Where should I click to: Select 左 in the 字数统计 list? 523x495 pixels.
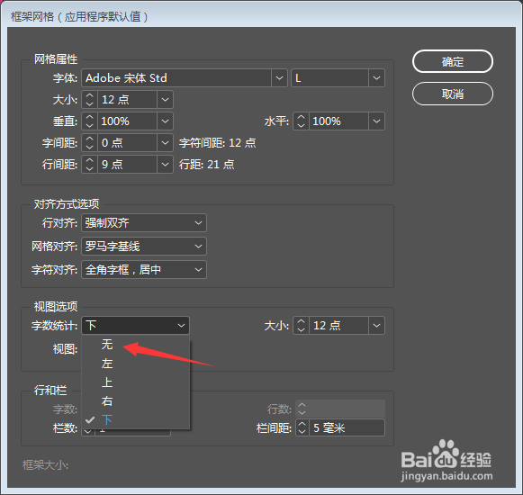[x=136, y=364]
